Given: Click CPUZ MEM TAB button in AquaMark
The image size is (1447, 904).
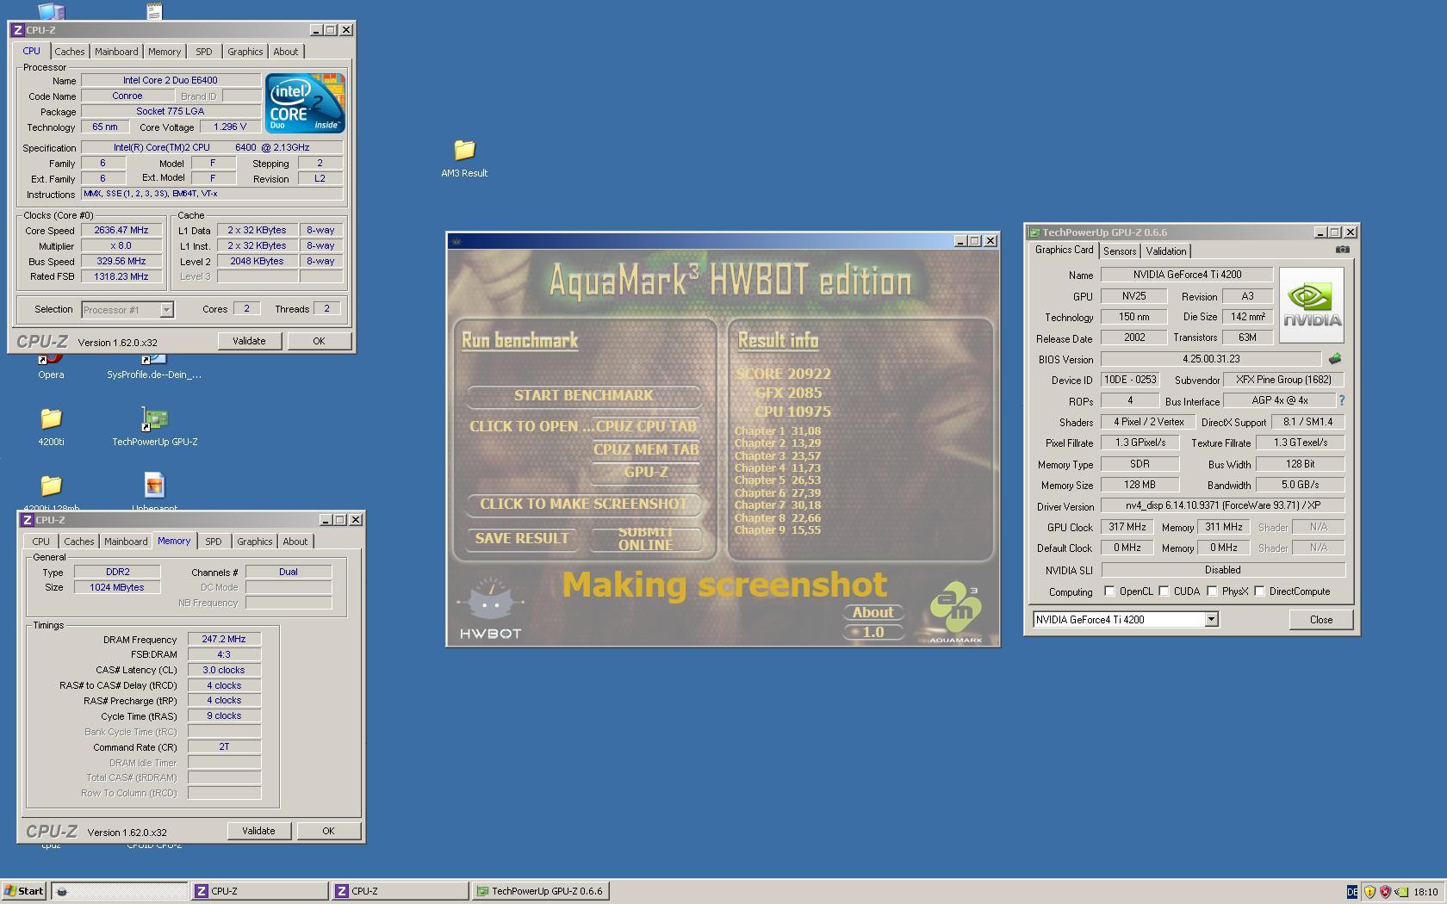Looking at the screenshot, I should (646, 449).
